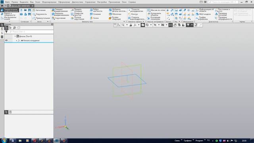Click the print icon in ribbon
The width and height of the screenshot is (254, 143).
[21, 14]
